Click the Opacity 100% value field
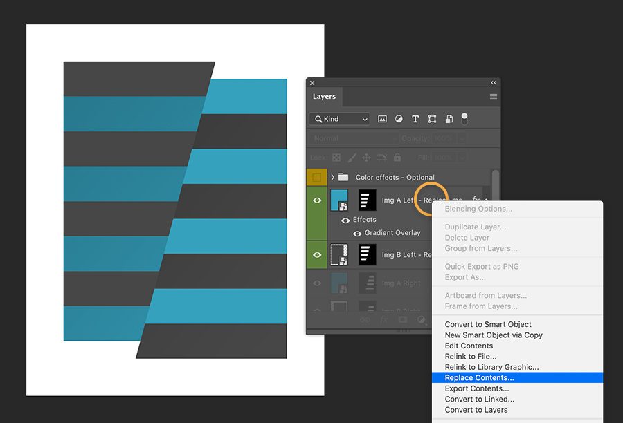The width and height of the screenshot is (623, 423). click(x=444, y=138)
